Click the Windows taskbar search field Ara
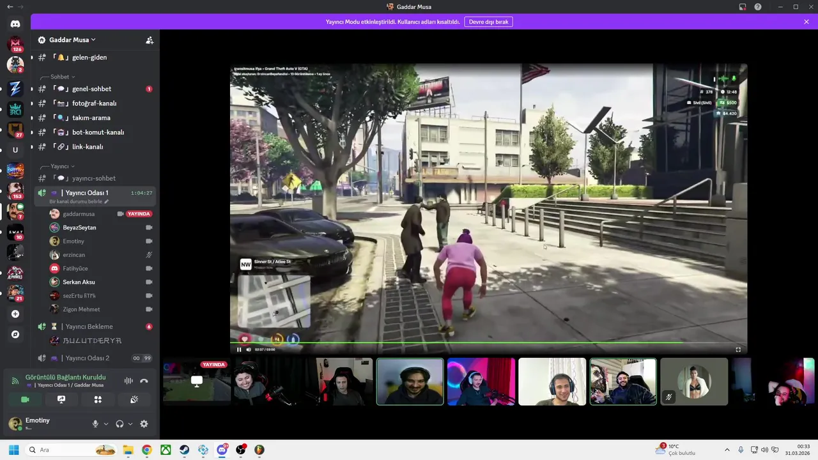Viewport: 818px width, 460px height. (x=72, y=450)
